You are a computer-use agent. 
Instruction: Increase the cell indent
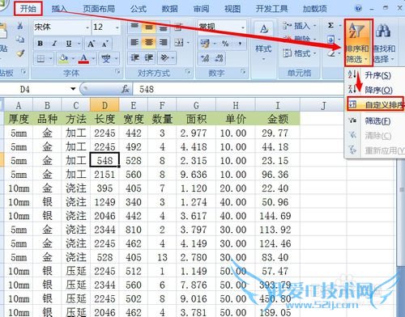149,57
